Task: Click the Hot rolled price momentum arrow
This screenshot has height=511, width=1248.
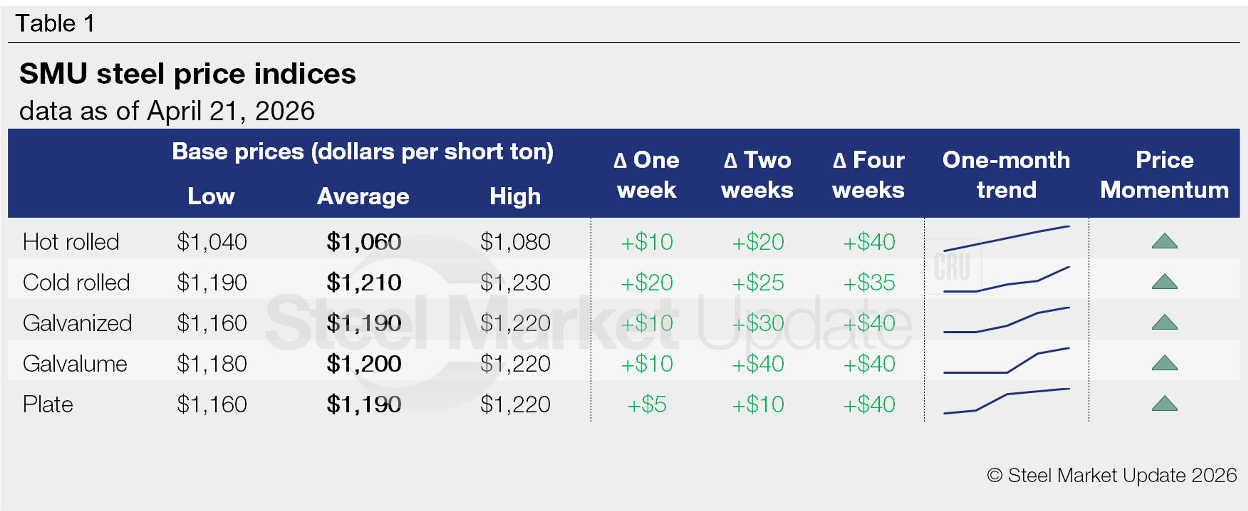Action: [x=1164, y=241]
